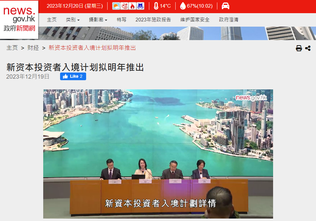Go to 主页 in the navigation bar
The height and width of the screenshot is (221, 316).
coord(52,20)
